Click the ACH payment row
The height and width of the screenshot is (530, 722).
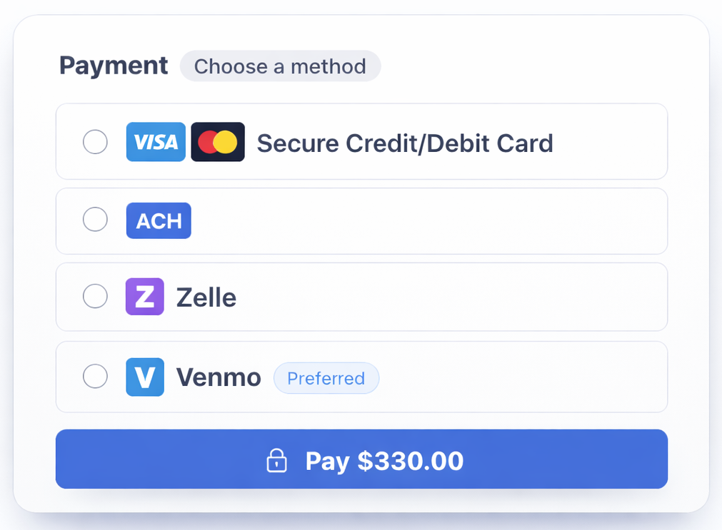click(361, 220)
